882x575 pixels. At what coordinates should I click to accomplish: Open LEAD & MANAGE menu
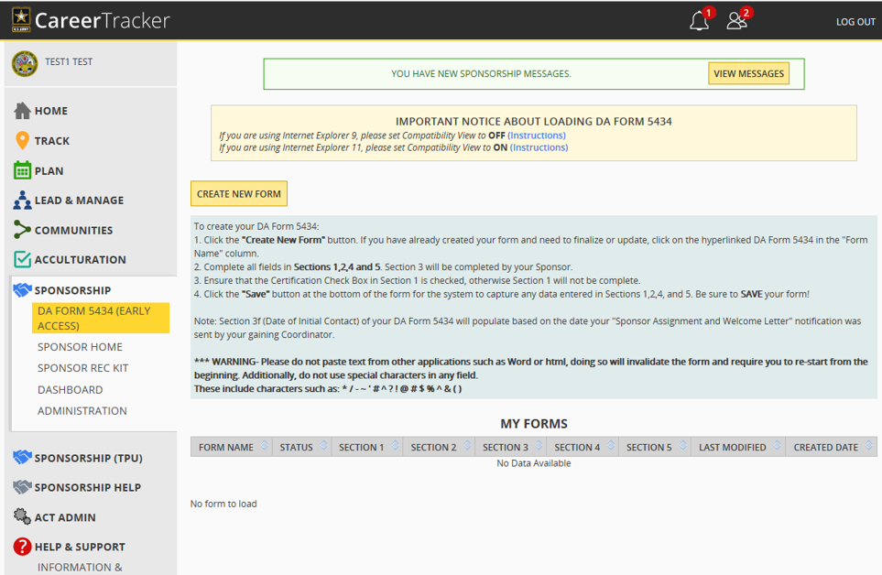click(80, 201)
